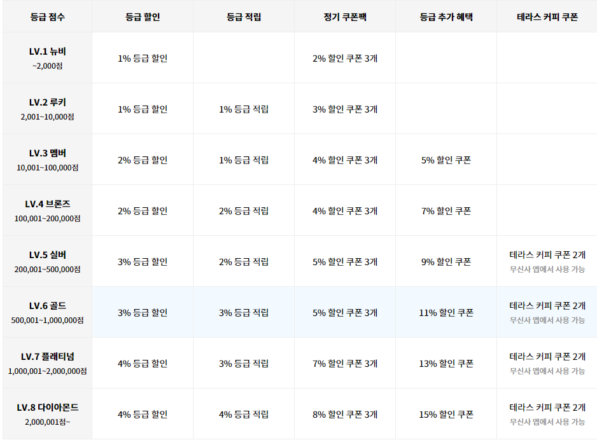The height and width of the screenshot is (440, 597).
Task: Click 테라스 커피 쿠폰 2개 in the 실버 row
Action: coord(547,255)
